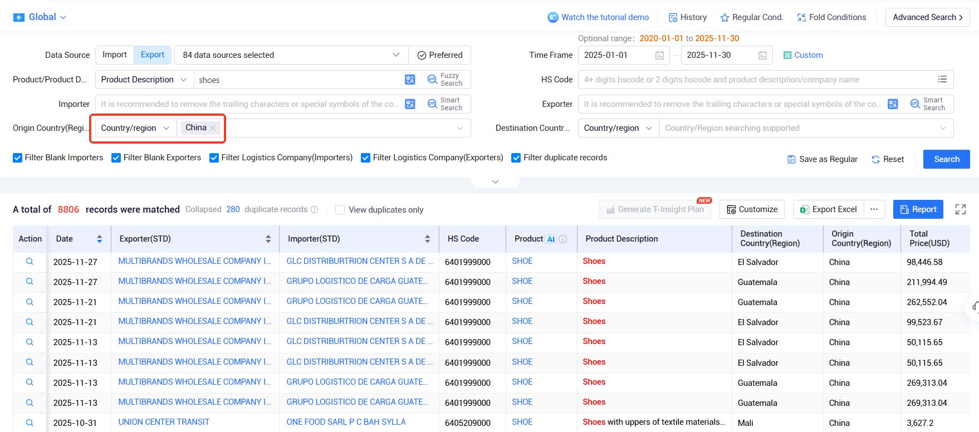Click magnifier for first 2025-11-21 row

click(x=30, y=302)
